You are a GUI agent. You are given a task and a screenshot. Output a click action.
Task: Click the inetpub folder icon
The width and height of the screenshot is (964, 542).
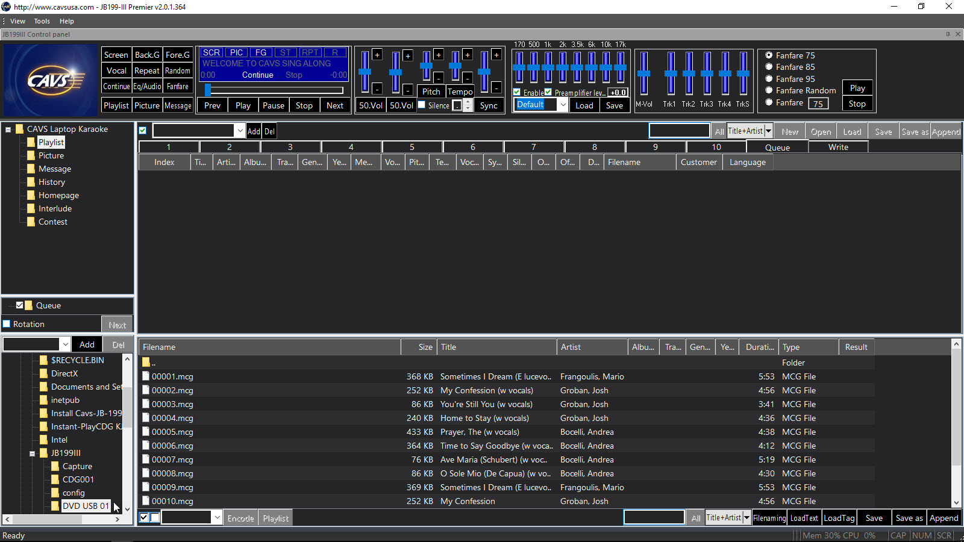pos(43,400)
